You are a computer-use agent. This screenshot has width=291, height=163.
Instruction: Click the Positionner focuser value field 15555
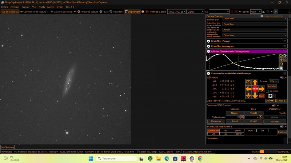tap(275, 113)
